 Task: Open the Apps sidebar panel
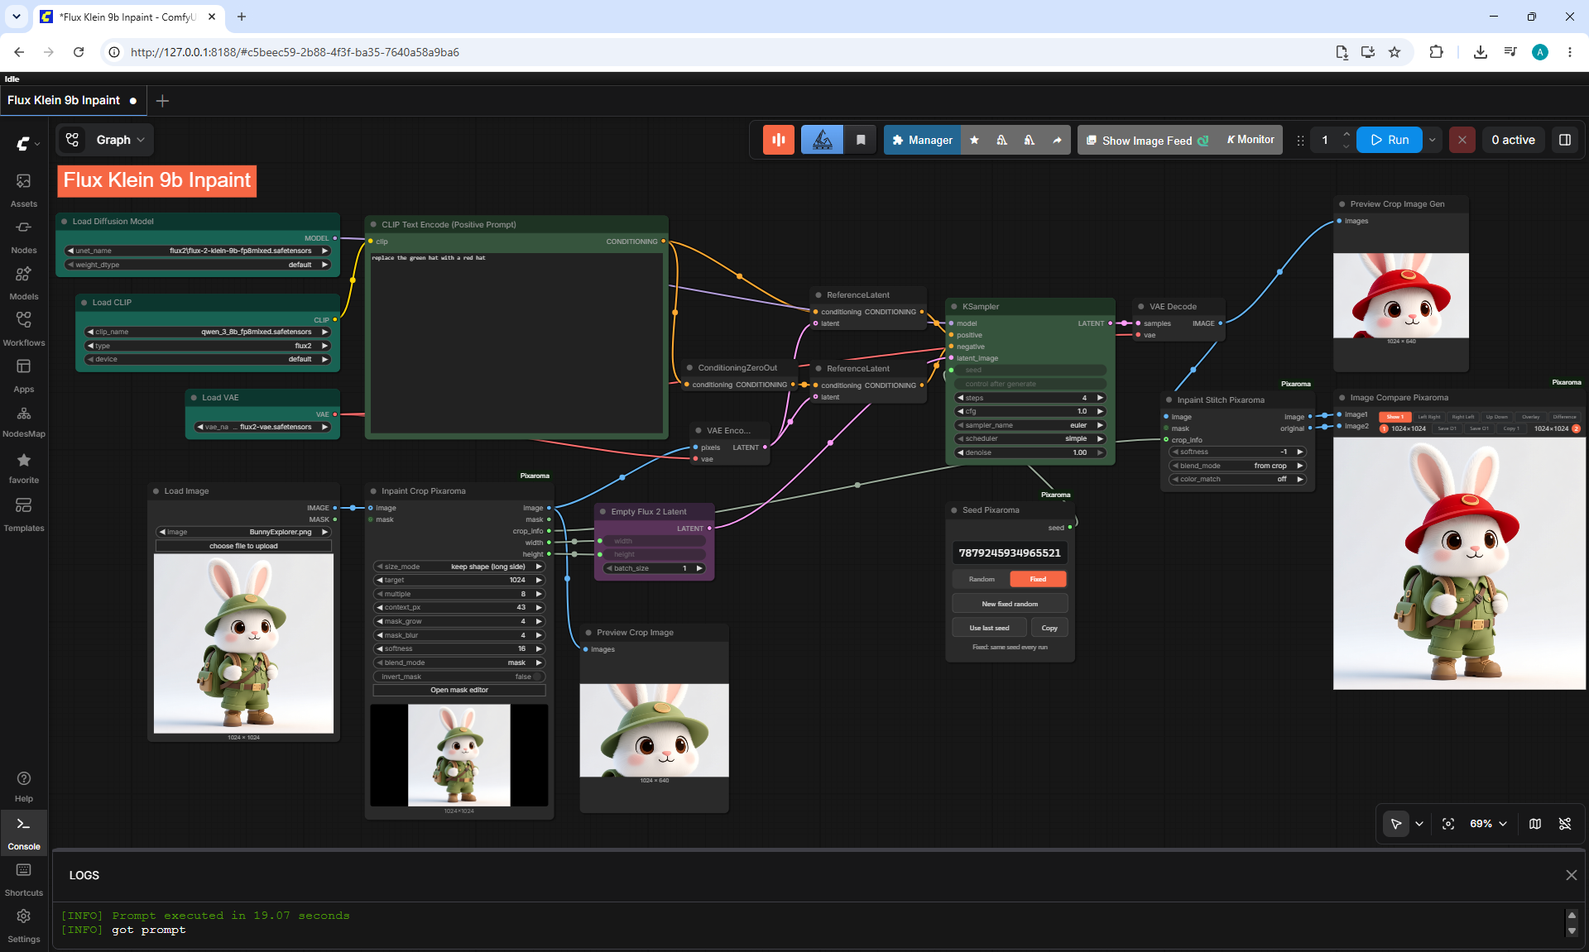pos(24,376)
